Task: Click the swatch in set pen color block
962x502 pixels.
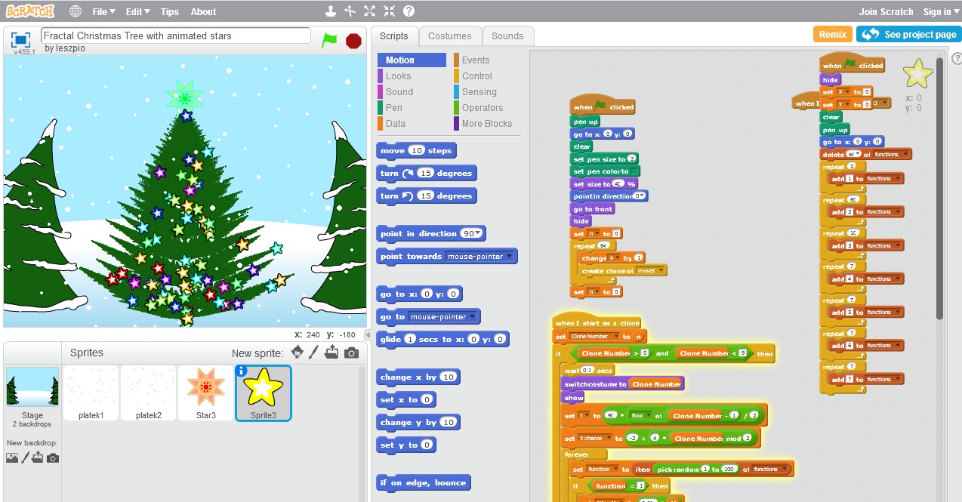Action: 634,171
